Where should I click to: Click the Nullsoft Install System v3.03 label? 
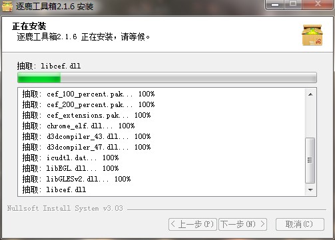tap(65, 208)
